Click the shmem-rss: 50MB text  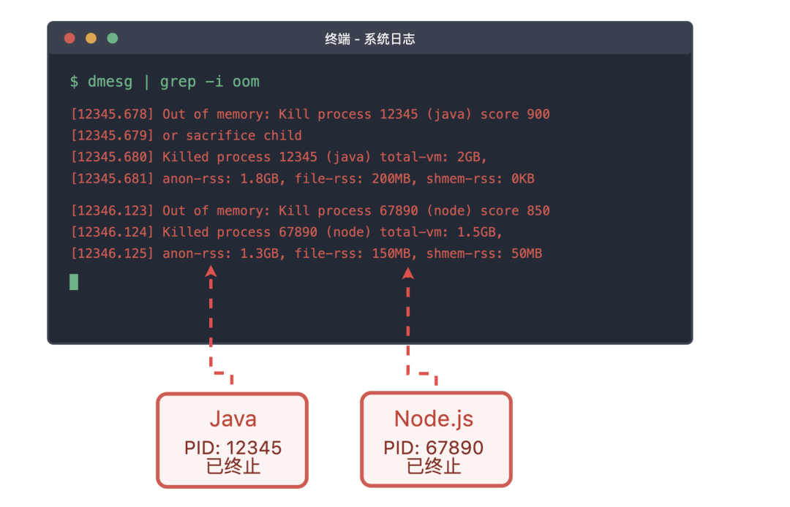[484, 254]
